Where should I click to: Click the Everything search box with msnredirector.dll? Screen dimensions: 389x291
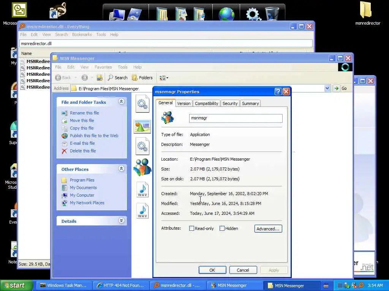pyautogui.click(x=166, y=44)
